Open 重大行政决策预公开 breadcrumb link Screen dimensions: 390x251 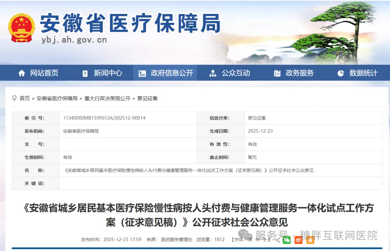107,98
